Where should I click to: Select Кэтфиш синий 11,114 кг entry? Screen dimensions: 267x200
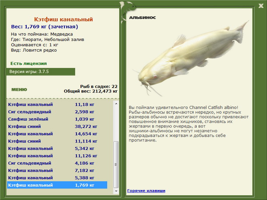(x=57, y=141)
